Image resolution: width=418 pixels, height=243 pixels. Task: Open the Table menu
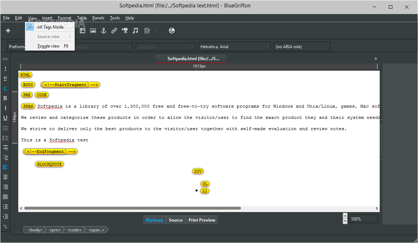(82, 18)
